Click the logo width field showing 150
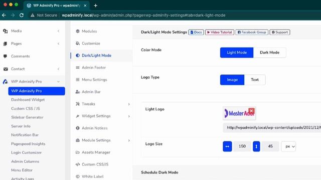The height and width of the screenshot is (180, 321). coord(242,146)
